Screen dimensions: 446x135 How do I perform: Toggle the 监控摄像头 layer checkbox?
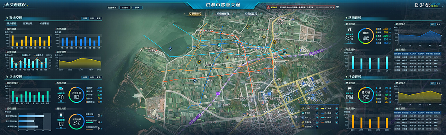pos(317,127)
